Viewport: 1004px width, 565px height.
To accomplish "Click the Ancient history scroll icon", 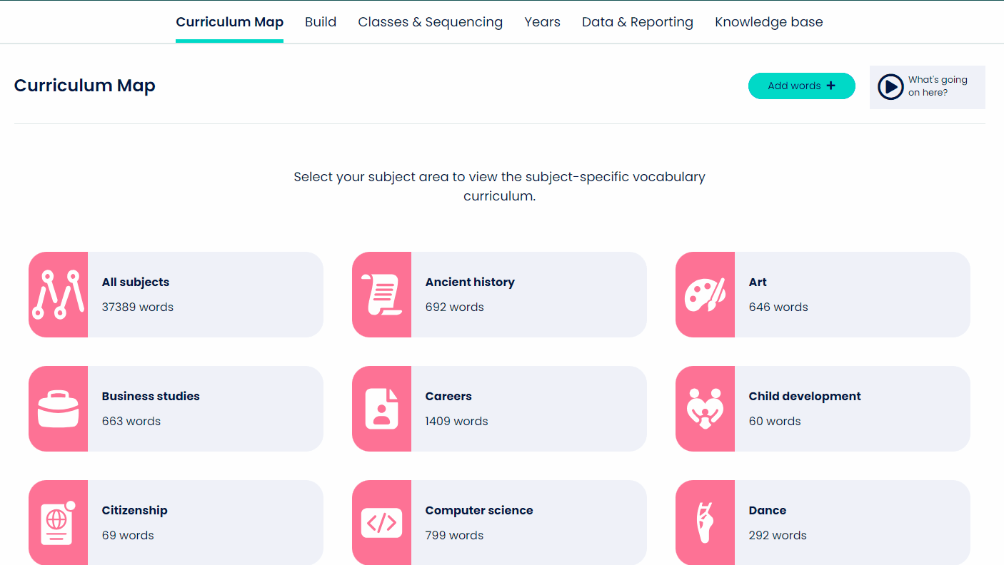I will click(381, 295).
